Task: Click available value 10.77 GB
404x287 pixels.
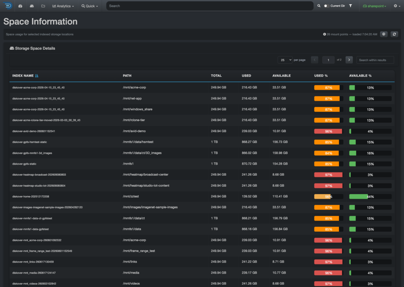Action: click(279, 272)
